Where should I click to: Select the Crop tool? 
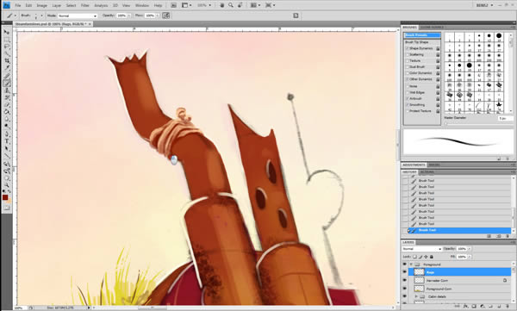pyautogui.click(x=6, y=61)
